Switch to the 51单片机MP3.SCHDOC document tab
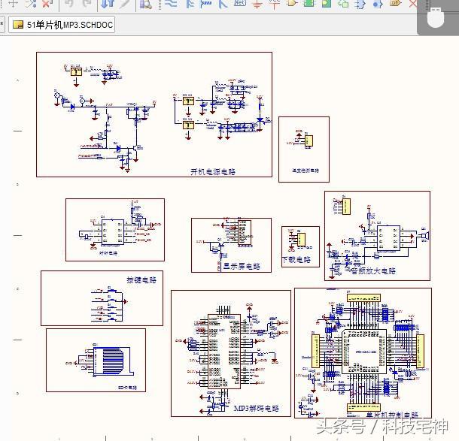Image resolution: width=459 pixels, height=441 pixels. pyautogui.click(x=62, y=25)
